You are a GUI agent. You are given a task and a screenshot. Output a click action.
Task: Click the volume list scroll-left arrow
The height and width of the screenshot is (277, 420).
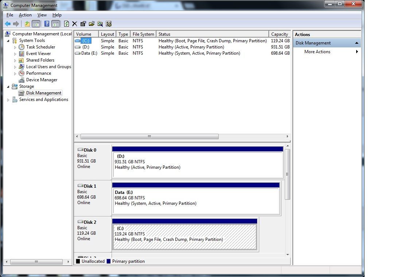click(x=77, y=137)
